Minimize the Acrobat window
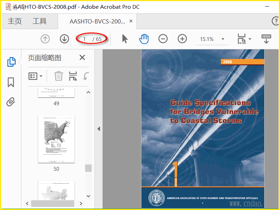Screen dimensions: 280x210 pos(267,6)
